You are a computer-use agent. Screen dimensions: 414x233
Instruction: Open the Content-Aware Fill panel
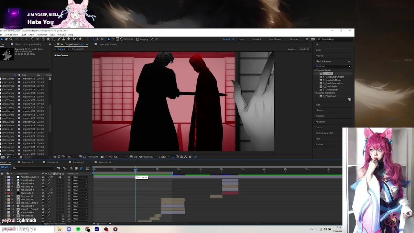[324, 133]
